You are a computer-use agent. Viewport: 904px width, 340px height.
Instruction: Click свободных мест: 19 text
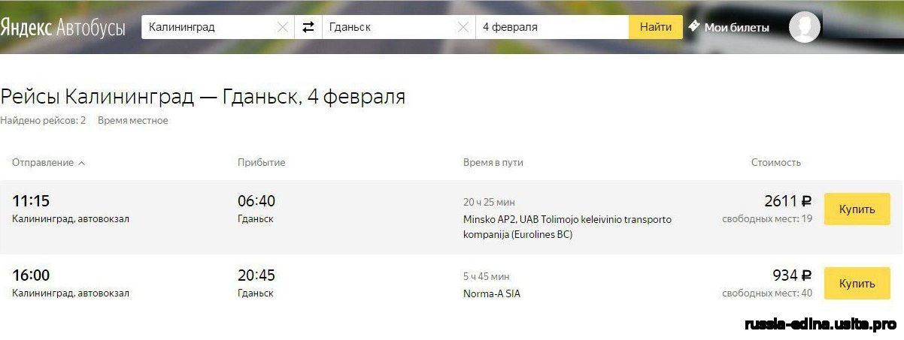coord(768,219)
